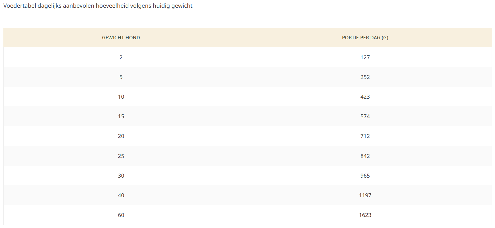Select the dog weight 15 cell
Image resolution: width=495 pixels, height=228 pixels.
pos(121,116)
